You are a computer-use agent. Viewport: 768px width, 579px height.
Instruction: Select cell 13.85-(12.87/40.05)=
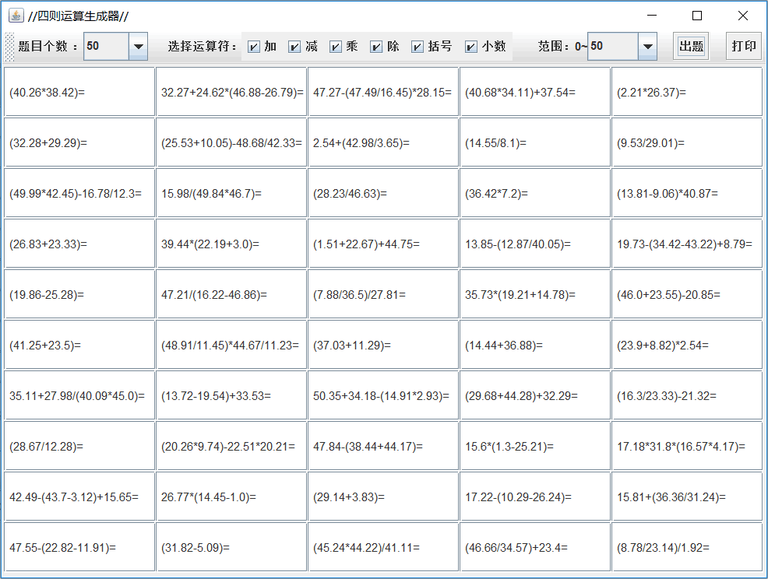[x=535, y=244]
